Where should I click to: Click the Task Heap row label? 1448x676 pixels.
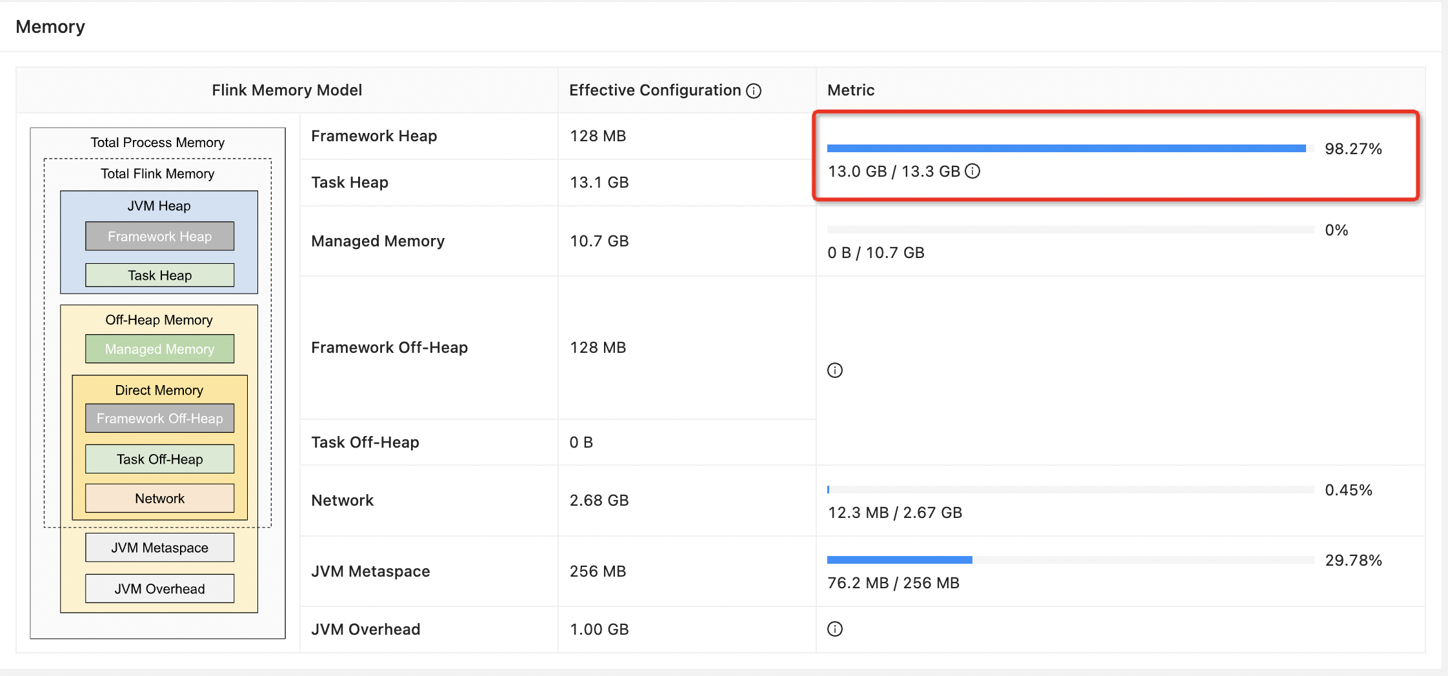(350, 183)
